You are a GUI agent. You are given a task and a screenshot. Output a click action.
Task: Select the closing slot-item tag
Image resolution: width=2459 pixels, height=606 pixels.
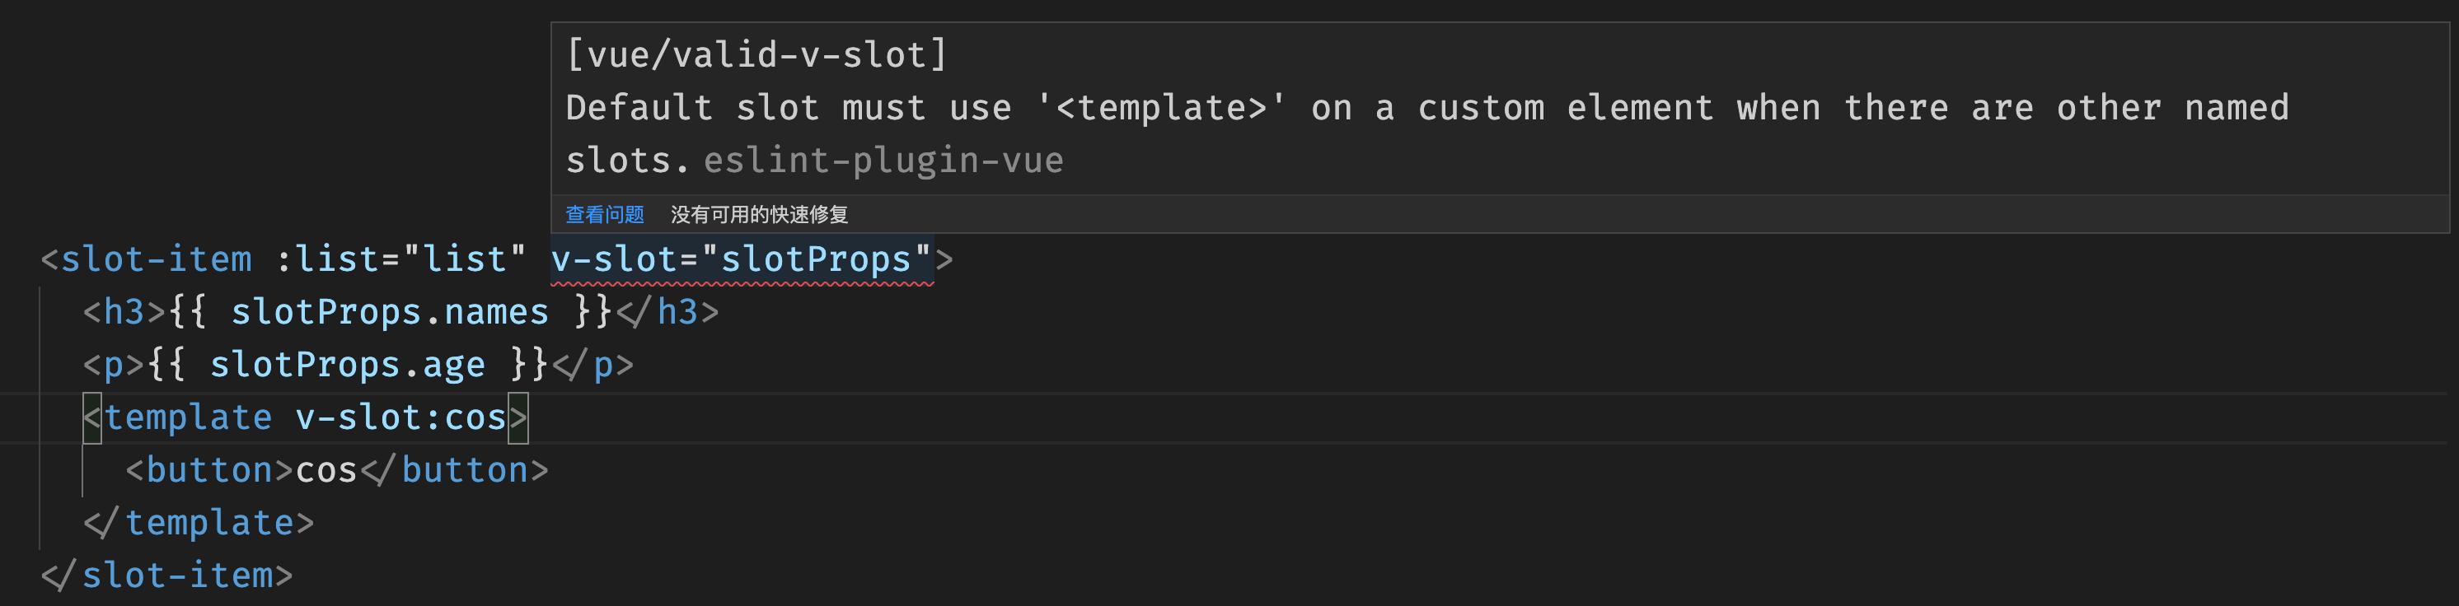pyautogui.click(x=167, y=576)
